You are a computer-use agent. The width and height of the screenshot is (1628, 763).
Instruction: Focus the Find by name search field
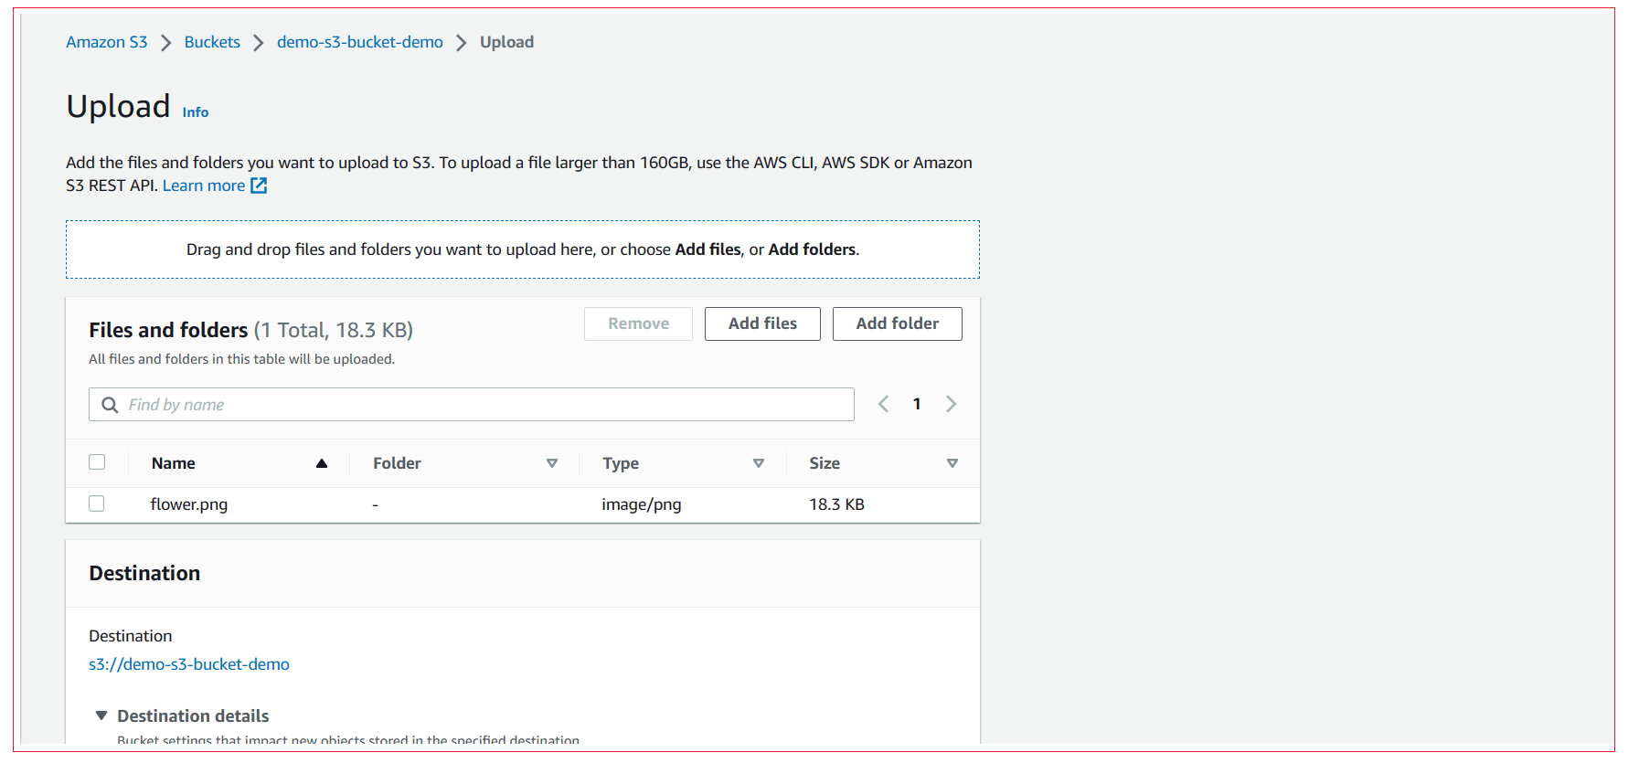(484, 405)
